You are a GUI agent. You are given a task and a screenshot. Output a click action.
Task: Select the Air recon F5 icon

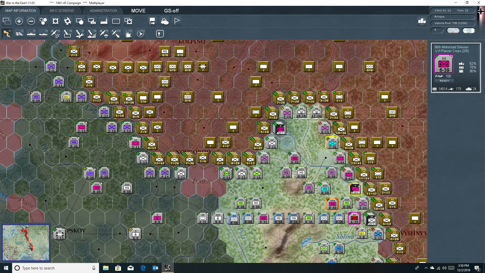click(55, 34)
